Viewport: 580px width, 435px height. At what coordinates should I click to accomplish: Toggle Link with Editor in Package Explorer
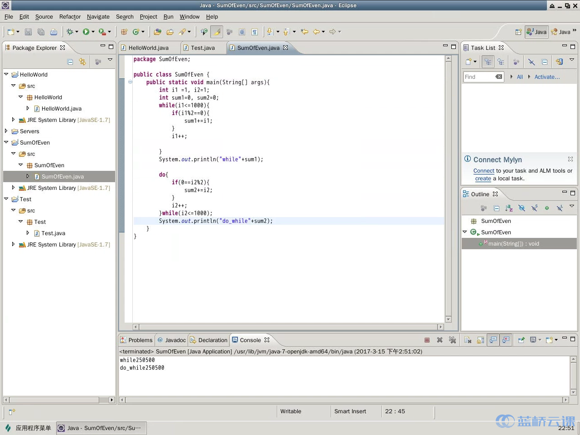point(82,62)
